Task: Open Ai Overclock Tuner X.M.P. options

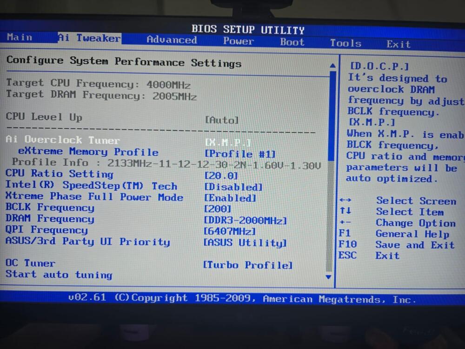Action: [x=228, y=142]
